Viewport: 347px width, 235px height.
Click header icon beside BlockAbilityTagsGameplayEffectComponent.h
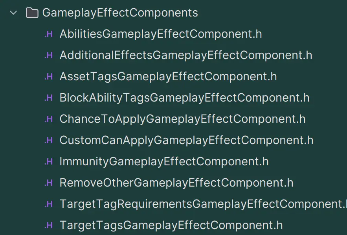48,98
